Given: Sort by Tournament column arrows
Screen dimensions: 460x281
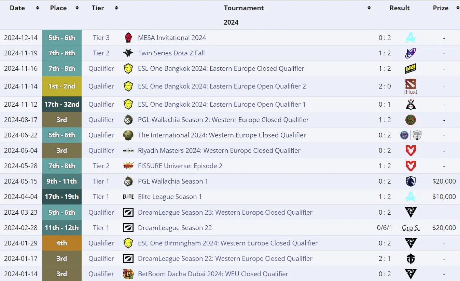Looking at the screenshot, I should (x=369, y=8).
